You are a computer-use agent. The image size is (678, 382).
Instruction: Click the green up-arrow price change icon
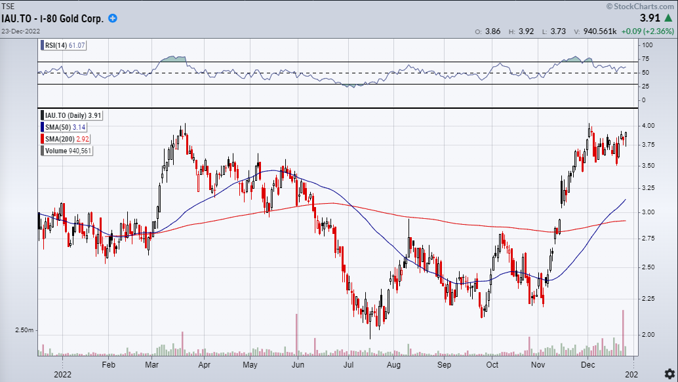click(668, 18)
